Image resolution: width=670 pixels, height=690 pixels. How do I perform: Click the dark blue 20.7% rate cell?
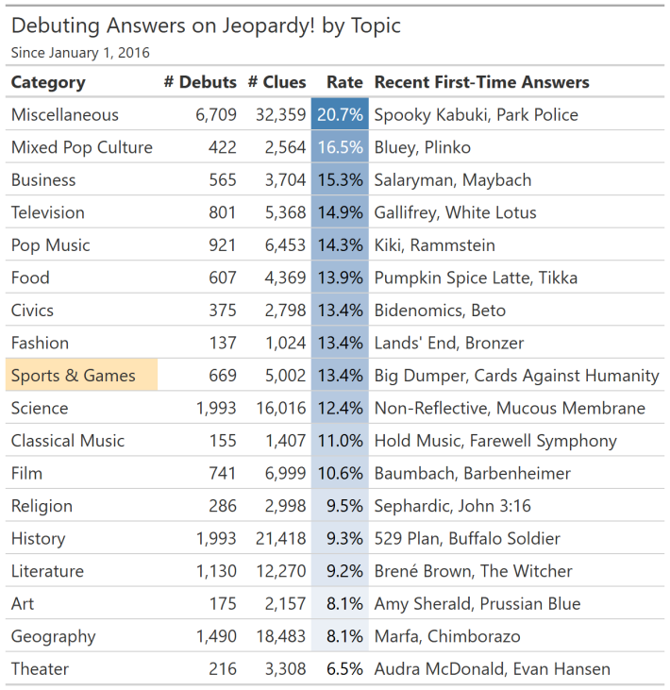[340, 115]
